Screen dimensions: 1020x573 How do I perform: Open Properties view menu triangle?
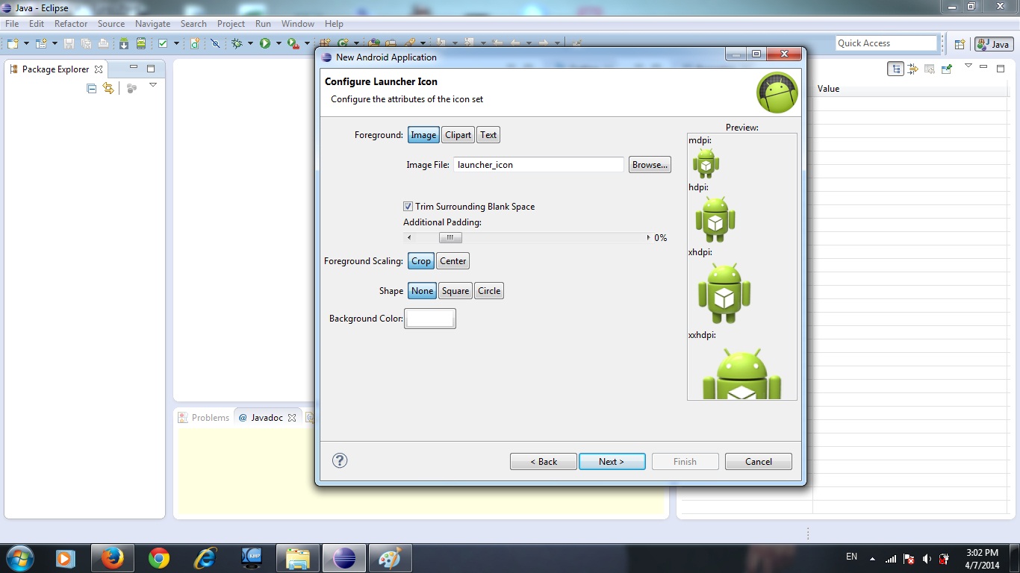point(968,66)
